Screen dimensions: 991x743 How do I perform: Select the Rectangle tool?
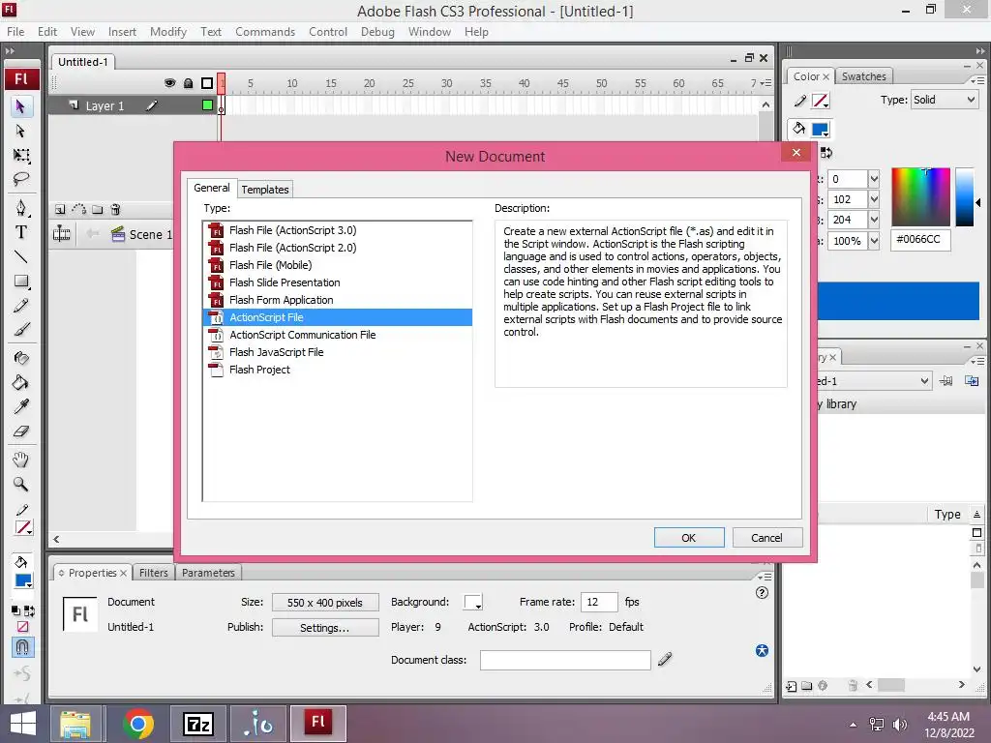tap(21, 282)
